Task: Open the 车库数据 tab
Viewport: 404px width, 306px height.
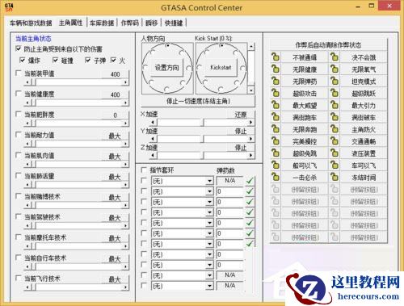Action: pos(102,23)
